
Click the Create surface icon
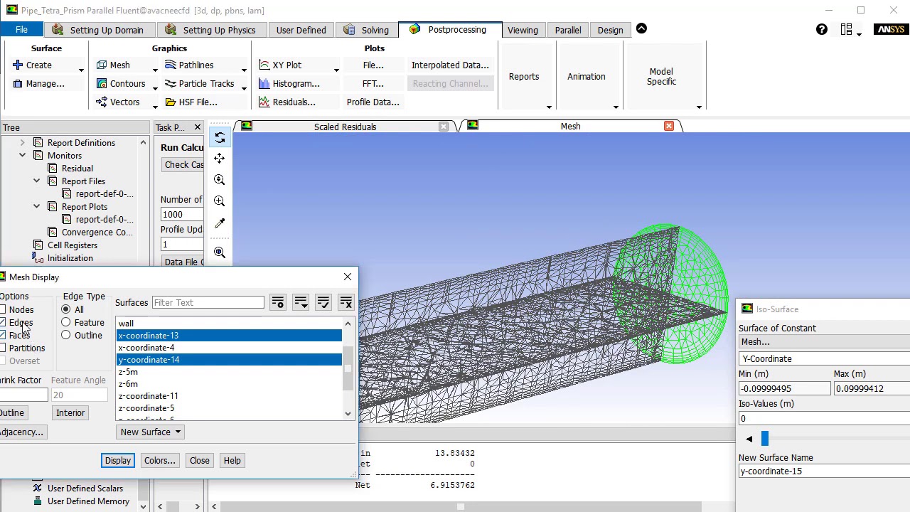coord(18,65)
